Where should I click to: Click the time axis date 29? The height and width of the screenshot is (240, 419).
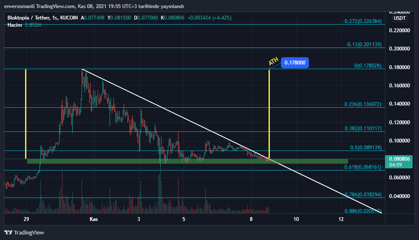[x=26, y=219]
